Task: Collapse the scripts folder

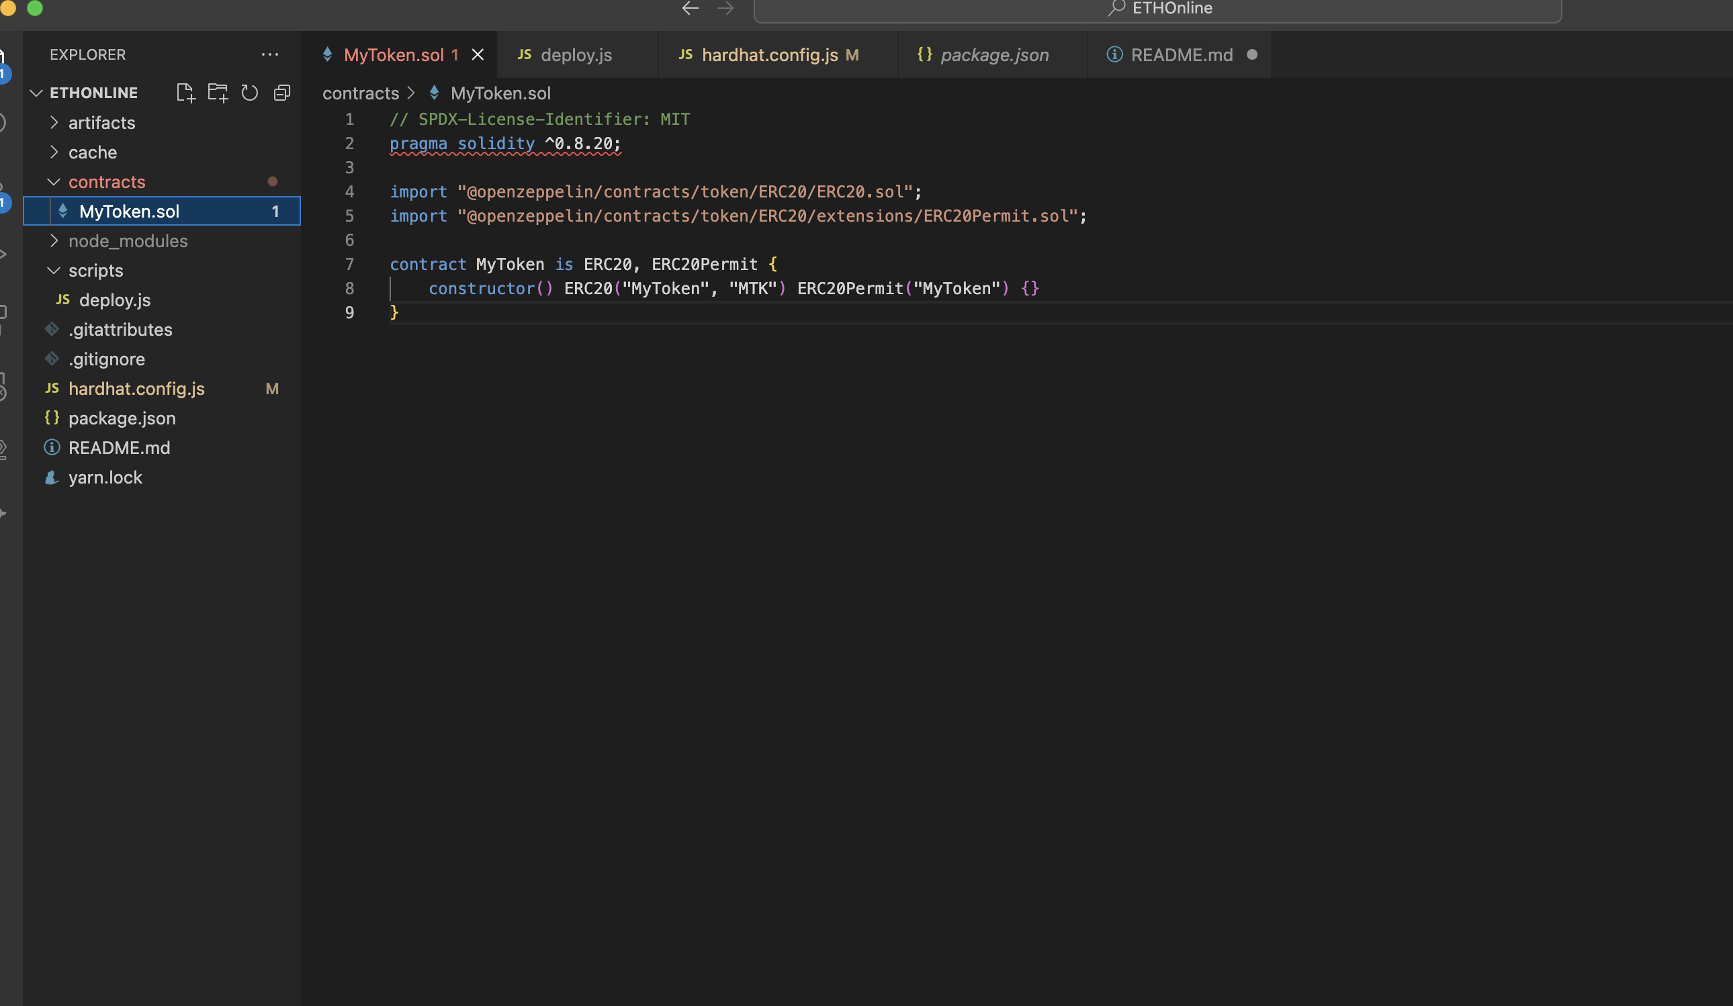Action: coord(95,271)
